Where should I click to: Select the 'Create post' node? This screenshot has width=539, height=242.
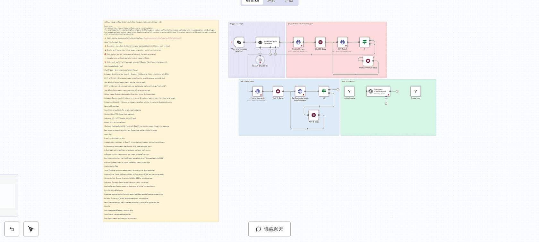415,91
